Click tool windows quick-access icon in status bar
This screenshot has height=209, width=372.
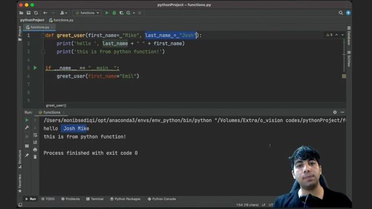[x=20, y=205]
